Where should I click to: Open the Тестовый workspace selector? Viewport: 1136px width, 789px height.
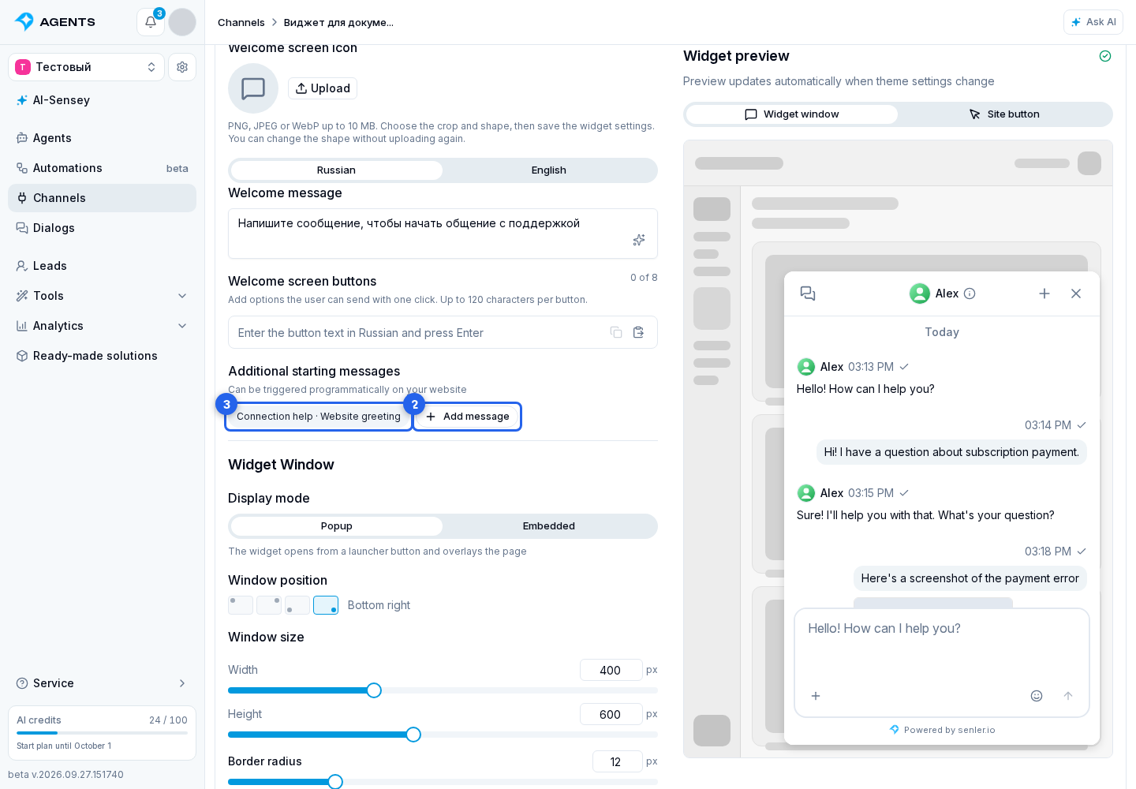(x=86, y=67)
